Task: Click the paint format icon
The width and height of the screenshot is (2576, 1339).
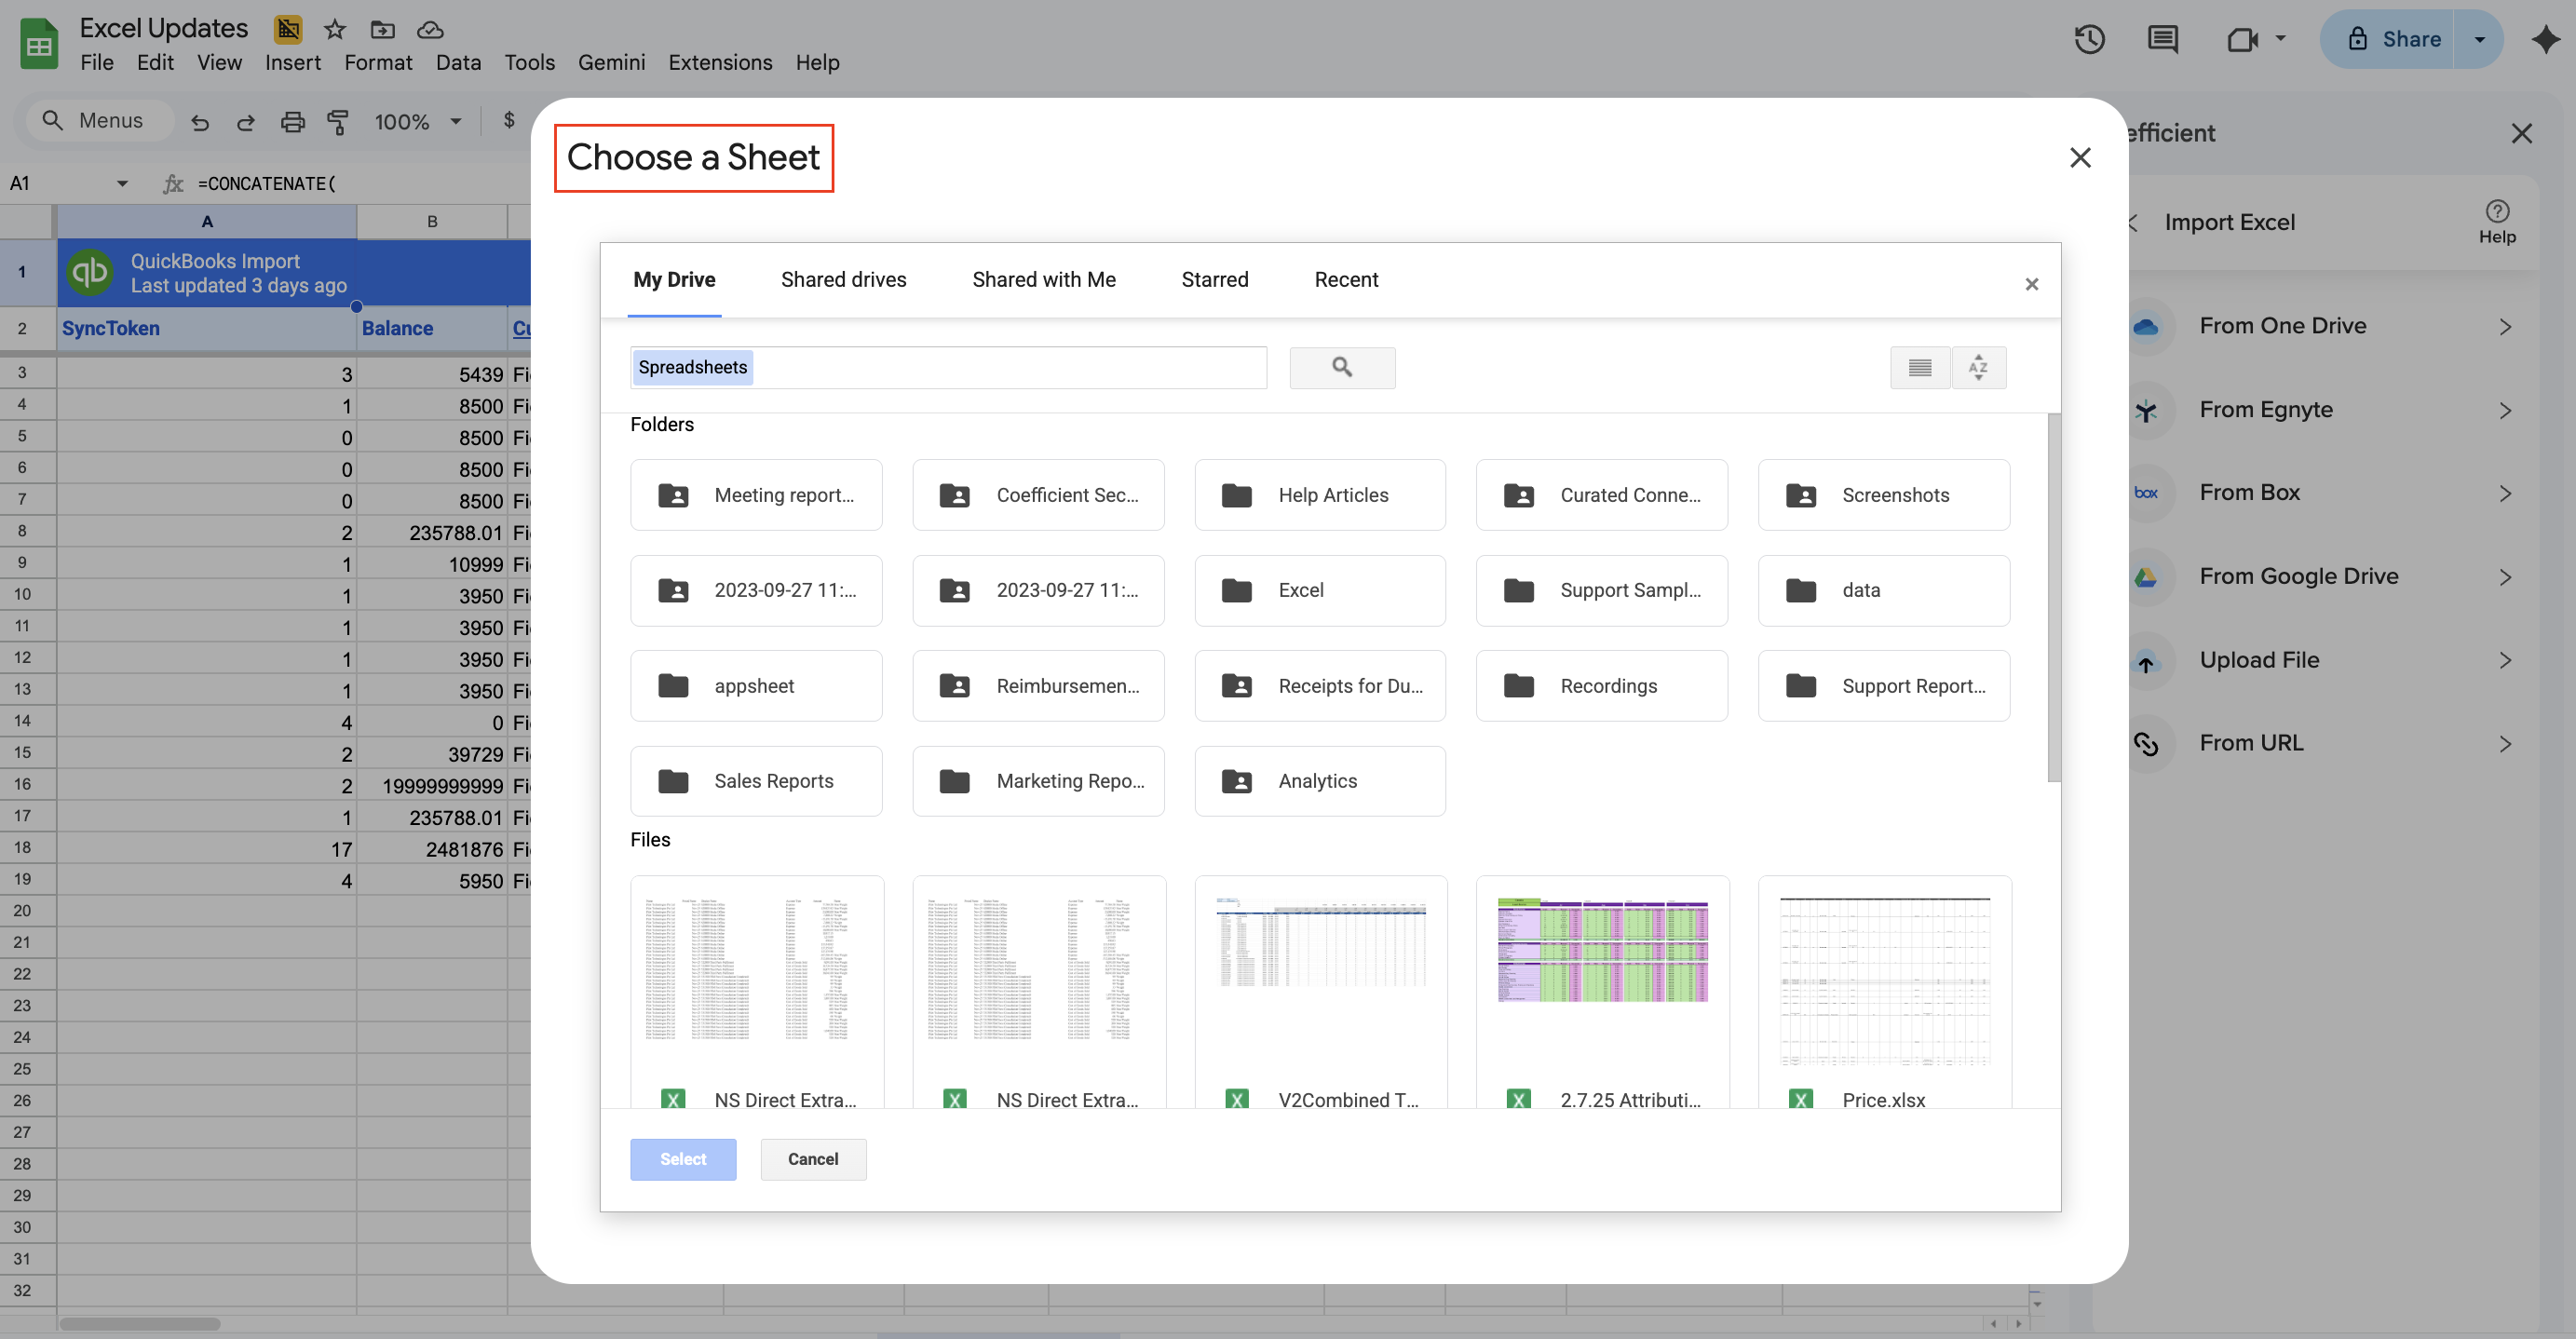Action: 338,121
